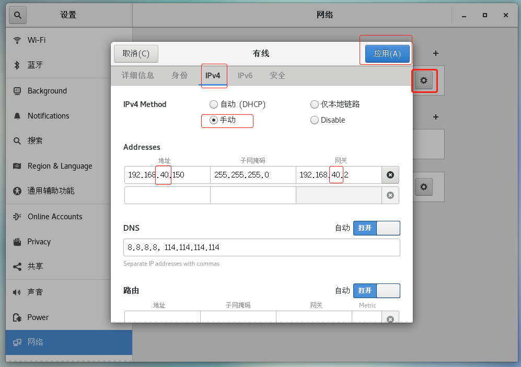Click the Online Accounts icon

pos(17,217)
